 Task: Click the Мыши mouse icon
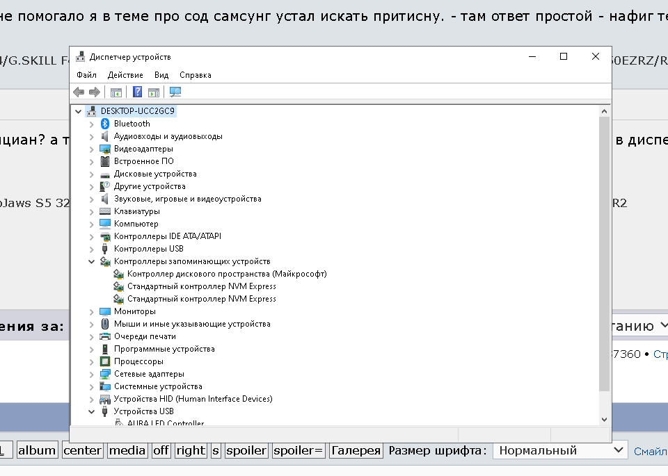(105, 324)
